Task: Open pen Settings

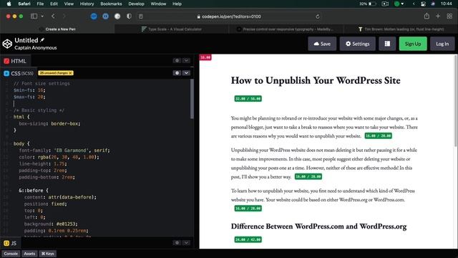Action: tap(358, 44)
